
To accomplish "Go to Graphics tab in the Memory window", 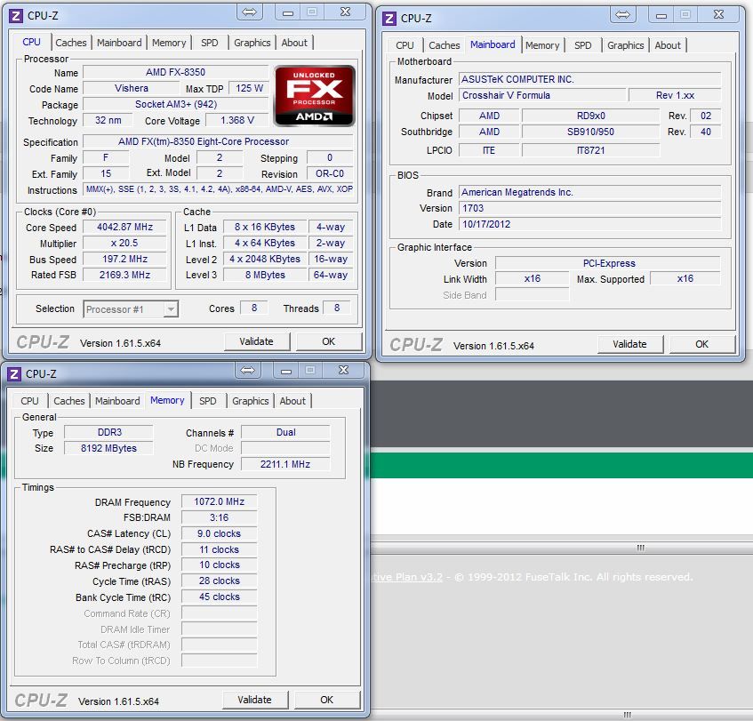I will 250,401.
